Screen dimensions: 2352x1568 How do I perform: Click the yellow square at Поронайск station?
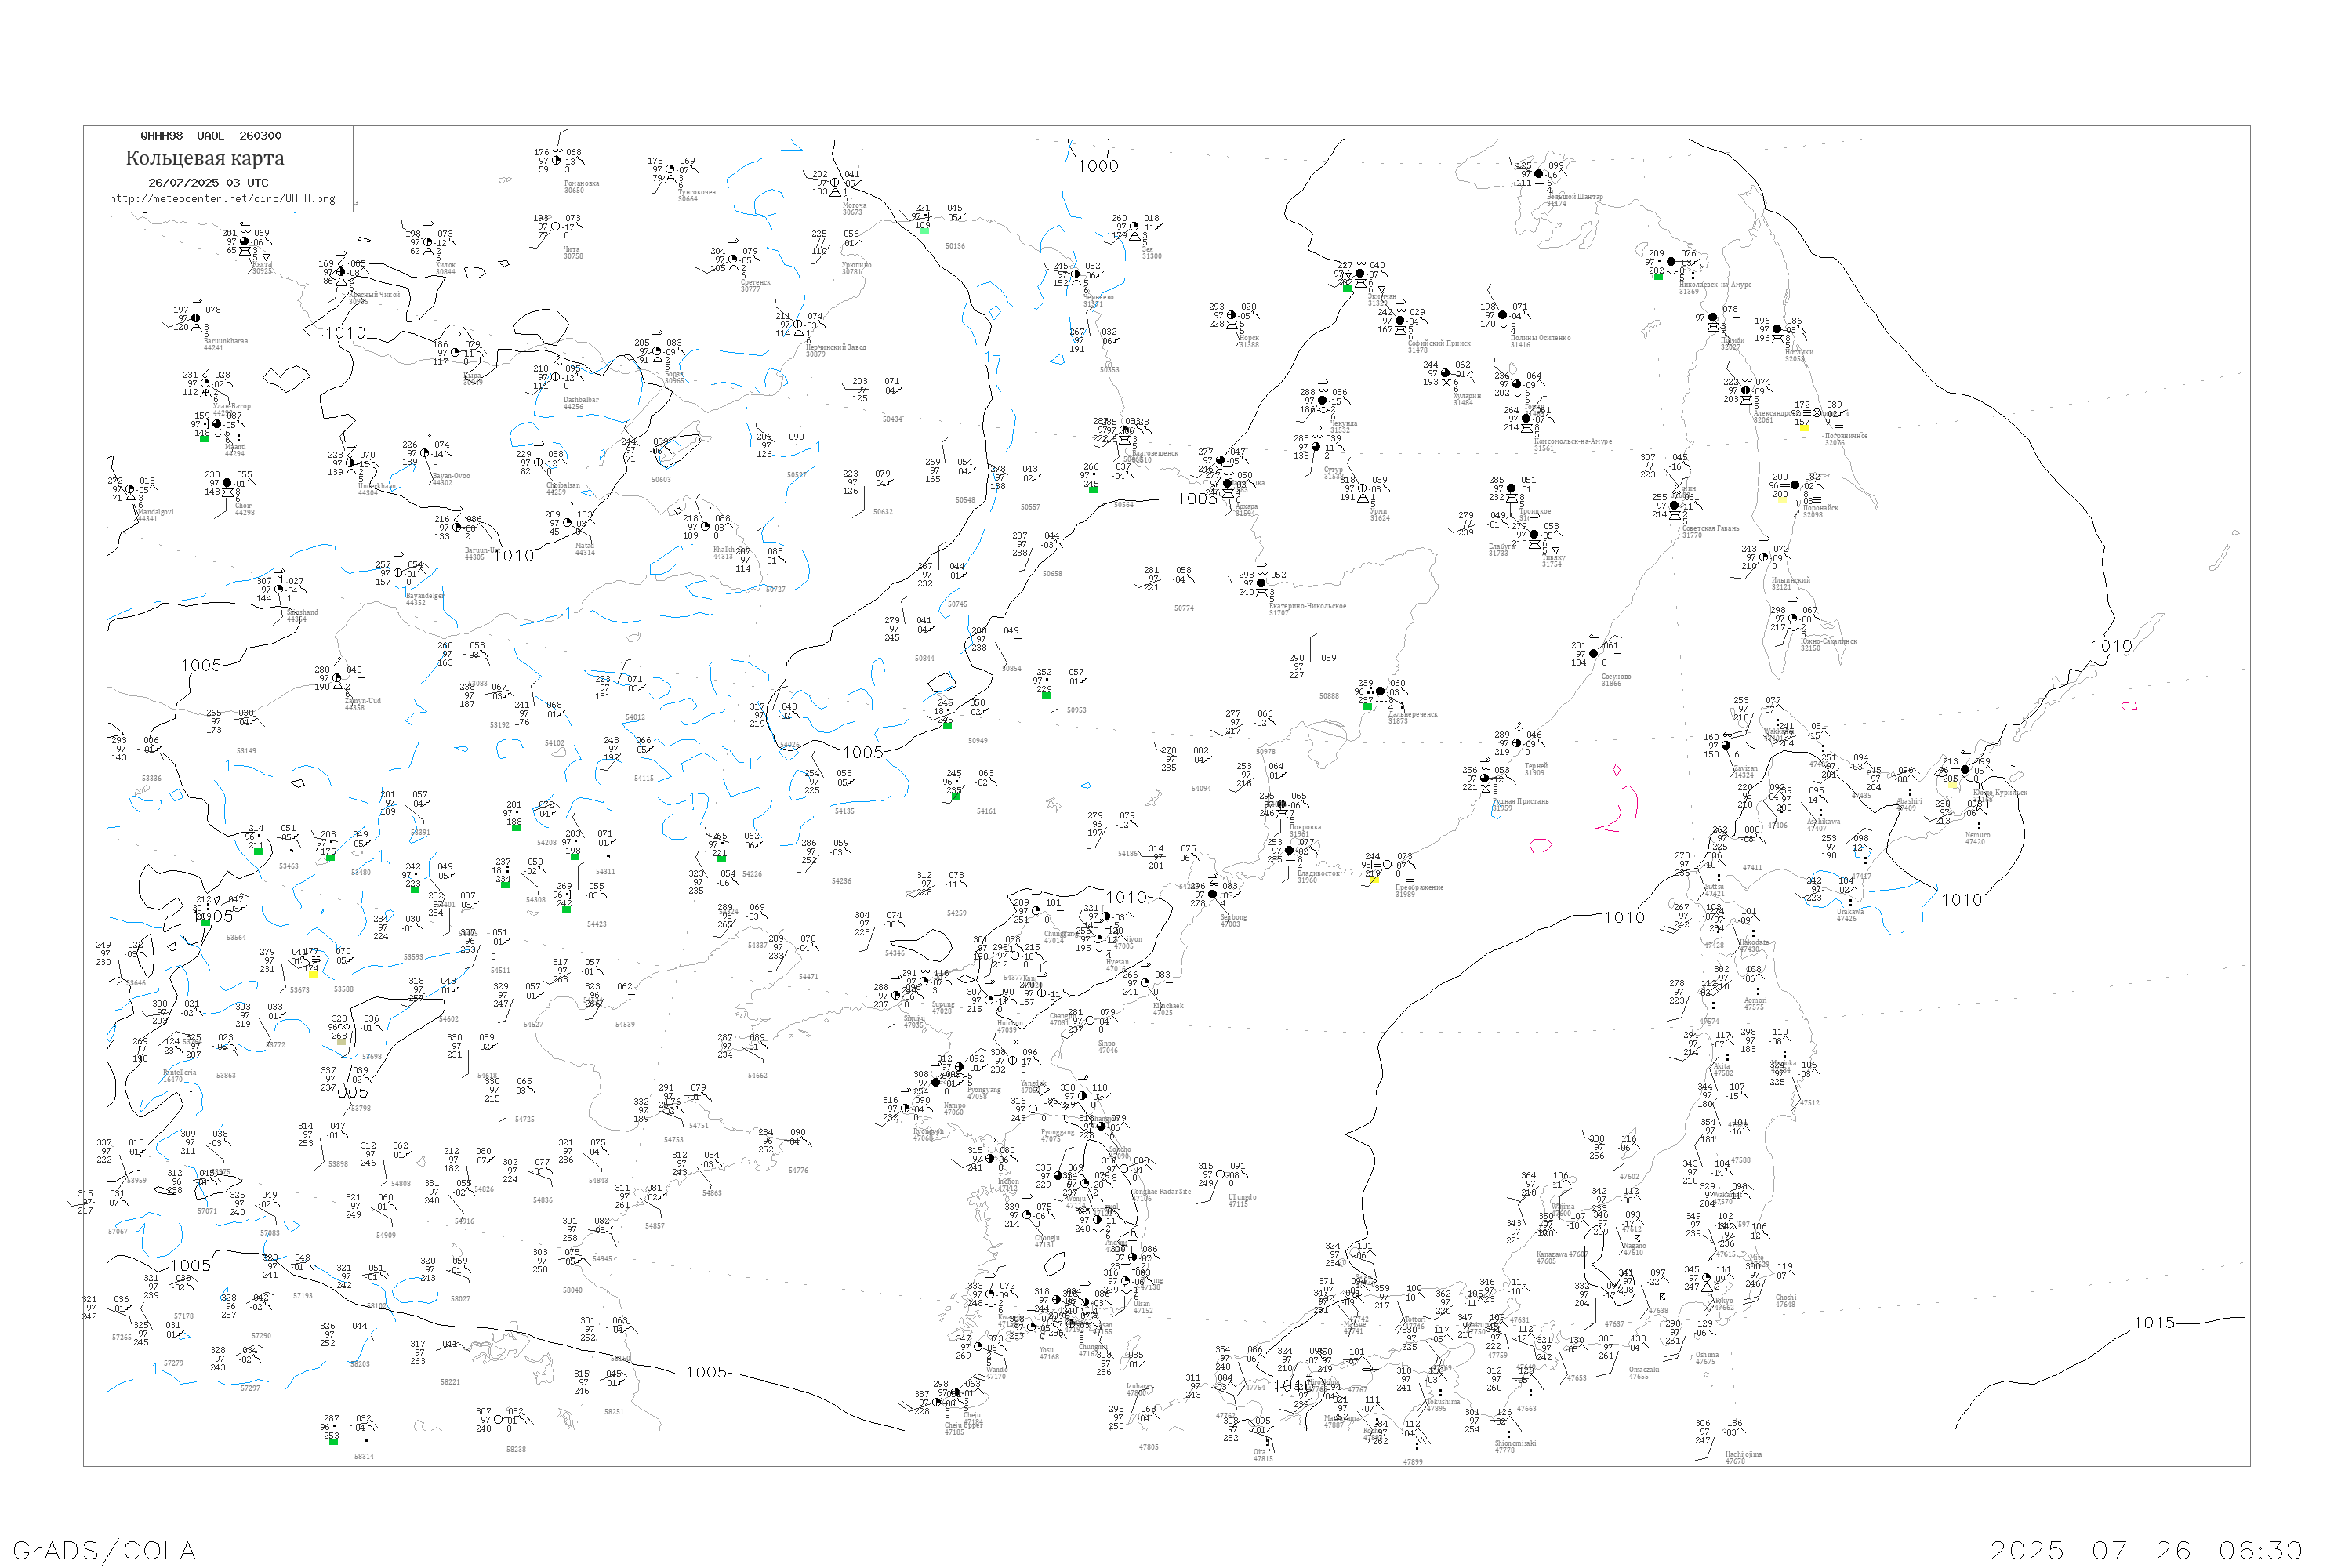(x=1781, y=499)
